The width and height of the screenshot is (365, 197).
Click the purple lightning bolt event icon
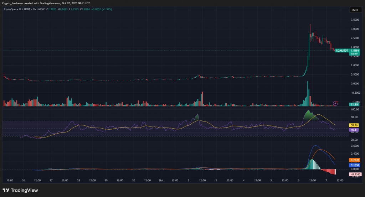[x=335, y=103]
